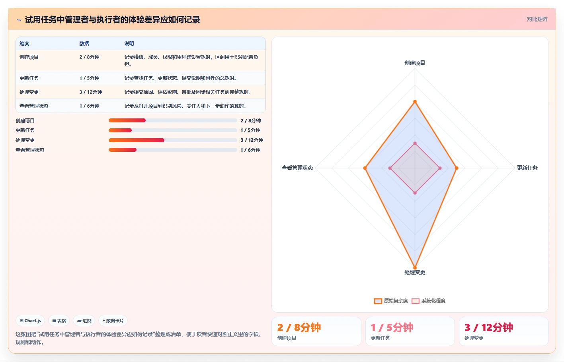Click the 创建项目 radar axis label
Viewport: 564px width, 362px height.
coord(415,63)
